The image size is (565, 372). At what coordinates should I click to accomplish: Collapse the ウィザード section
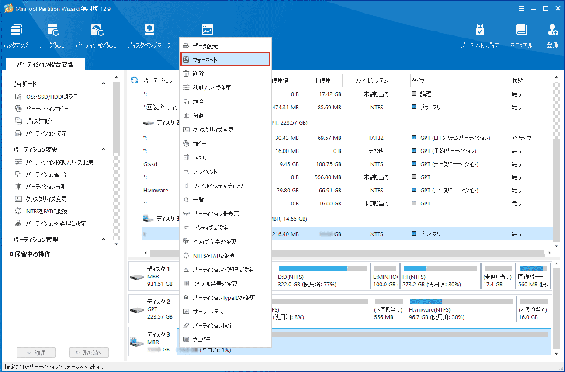click(104, 83)
